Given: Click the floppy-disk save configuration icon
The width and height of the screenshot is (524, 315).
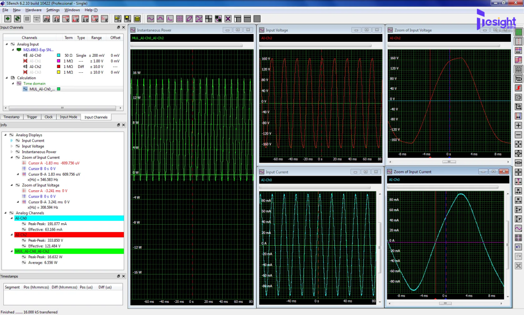Looking at the screenshot, I should click(x=127, y=19).
